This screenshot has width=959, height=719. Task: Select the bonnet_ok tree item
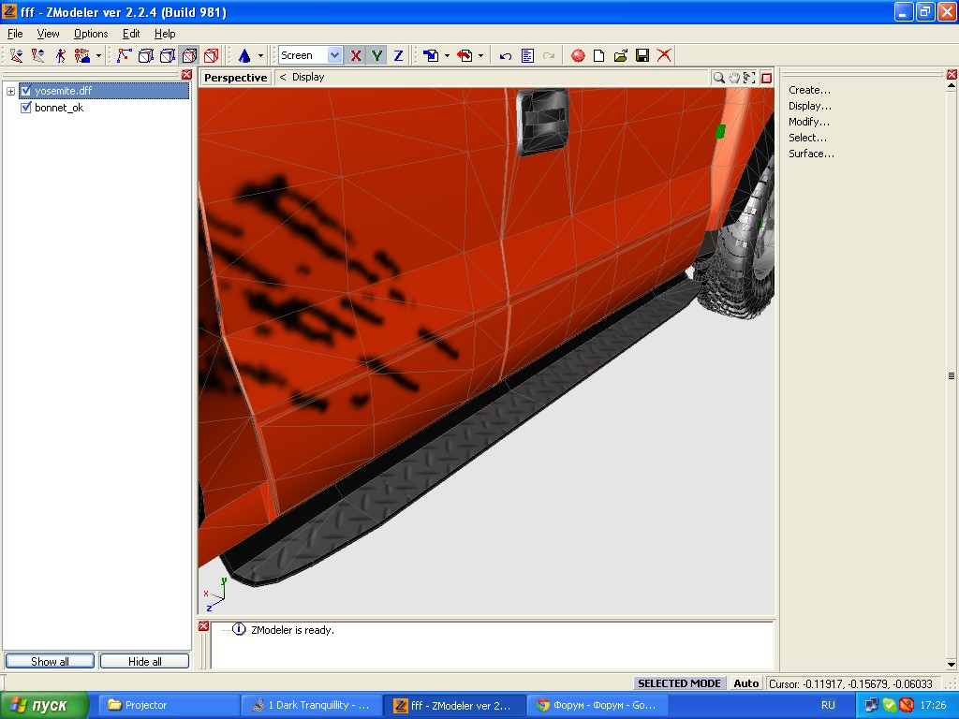point(59,108)
